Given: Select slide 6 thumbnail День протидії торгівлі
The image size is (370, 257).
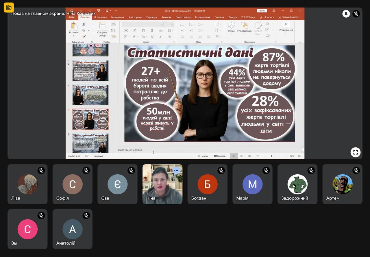Looking at the screenshot, I should [x=90, y=143].
